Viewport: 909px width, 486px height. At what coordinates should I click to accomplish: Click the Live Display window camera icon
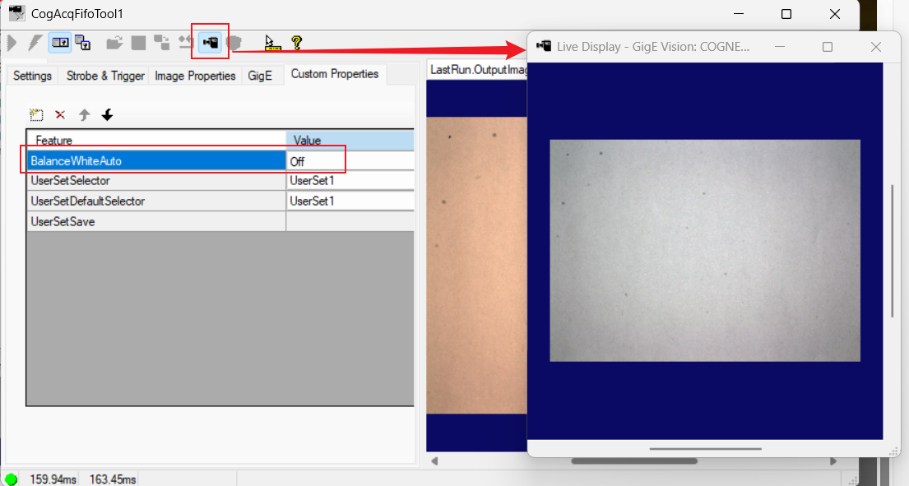coord(544,46)
